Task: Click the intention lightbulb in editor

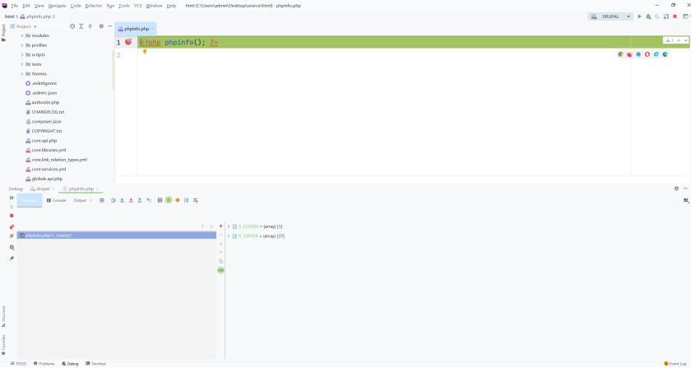Action: click(145, 52)
